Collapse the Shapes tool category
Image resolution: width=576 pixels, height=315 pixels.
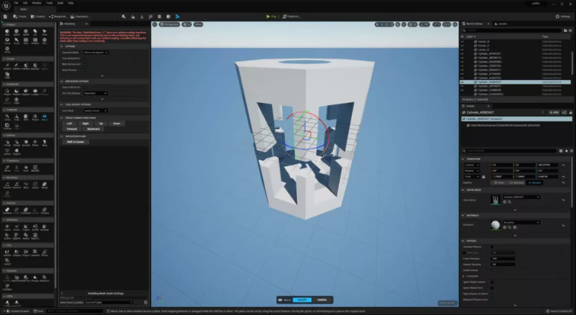pos(4,24)
